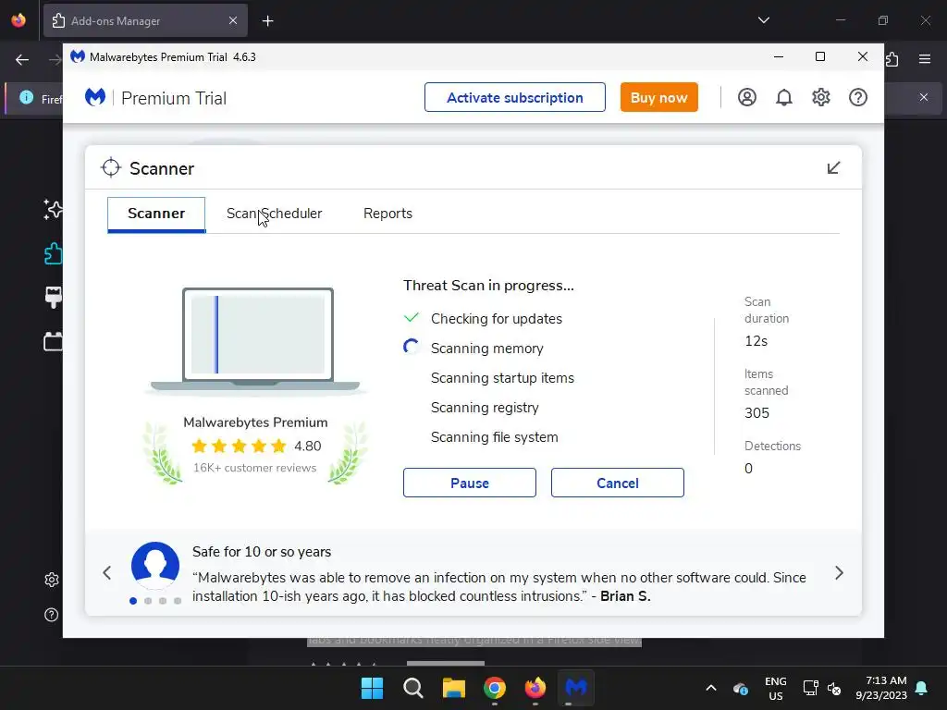Open the notifications bell in Malwarebytes
The image size is (947, 710).
point(784,97)
